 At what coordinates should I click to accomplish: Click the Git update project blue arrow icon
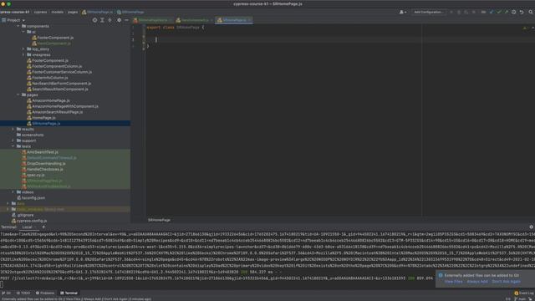492,12
